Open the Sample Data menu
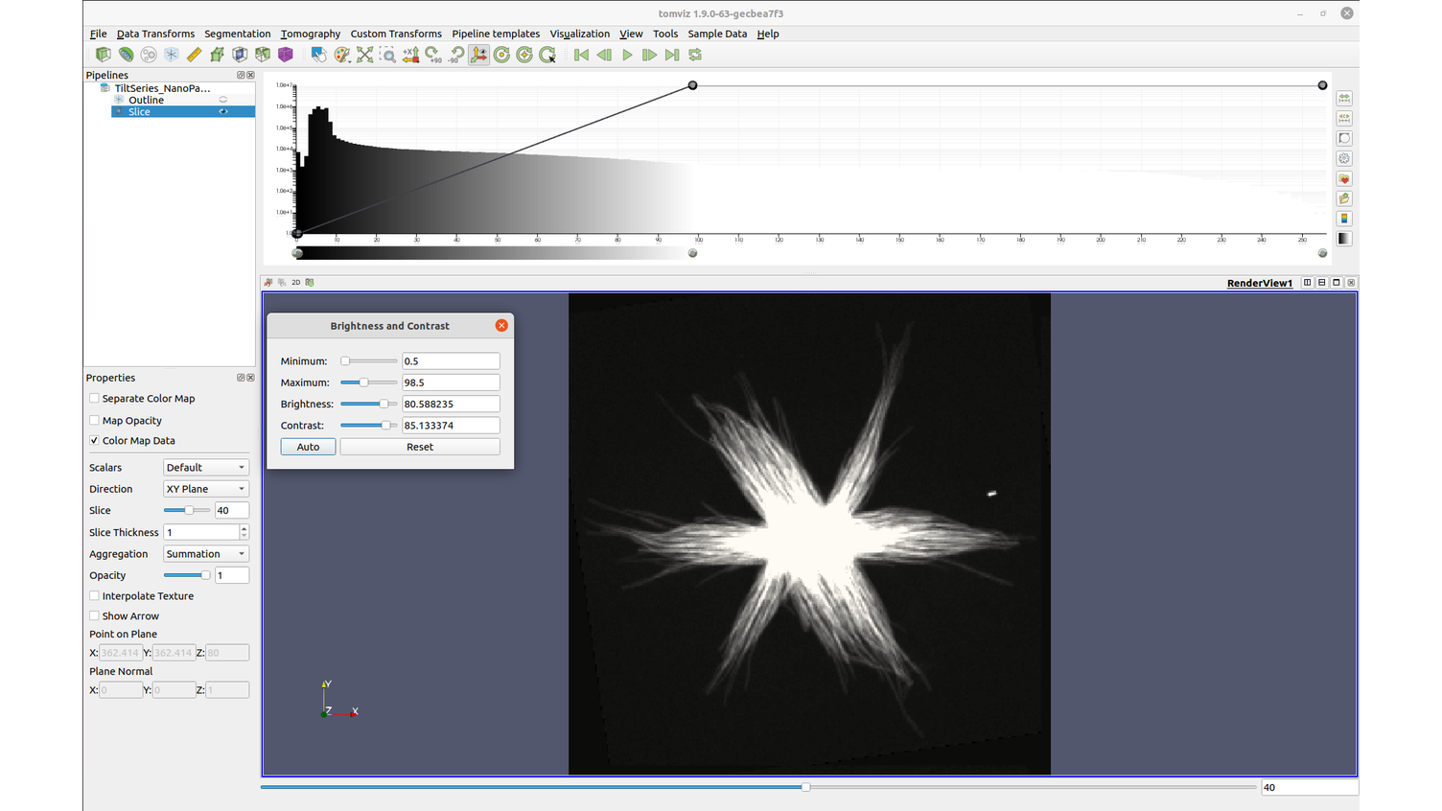Viewport: 1442px width, 811px height. [716, 34]
